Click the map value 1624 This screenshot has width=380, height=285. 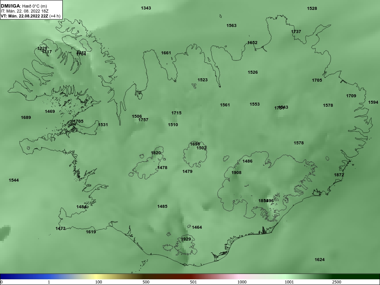(x=320, y=260)
